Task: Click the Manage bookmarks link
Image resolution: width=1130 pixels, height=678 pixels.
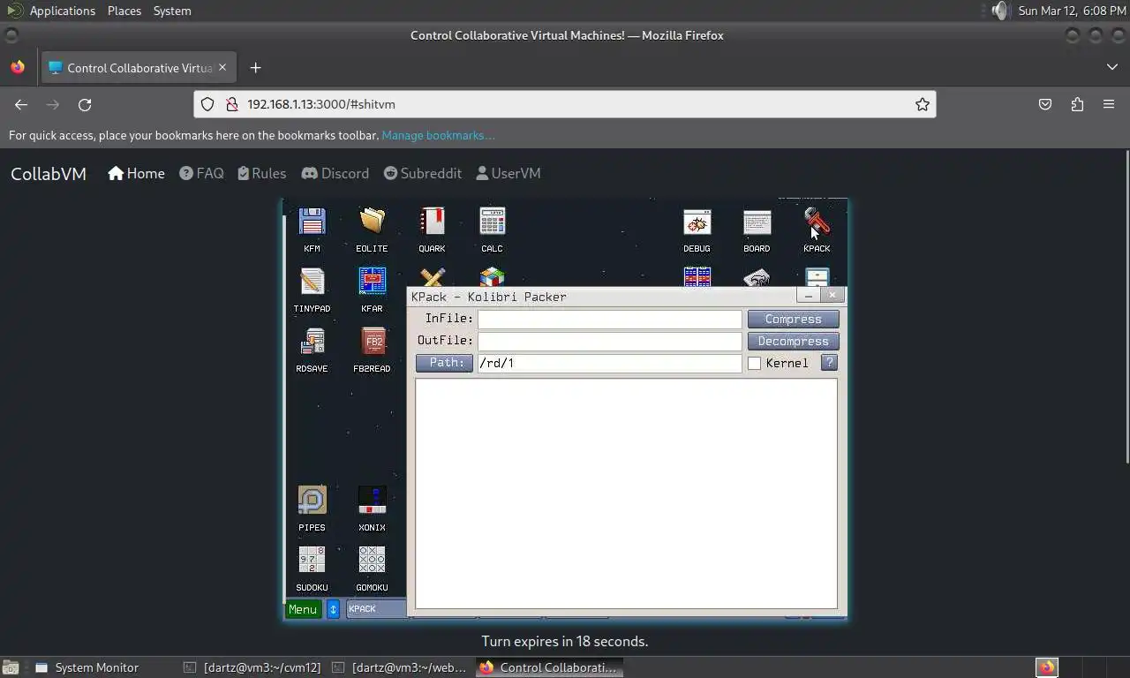Action: pos(438,135)
